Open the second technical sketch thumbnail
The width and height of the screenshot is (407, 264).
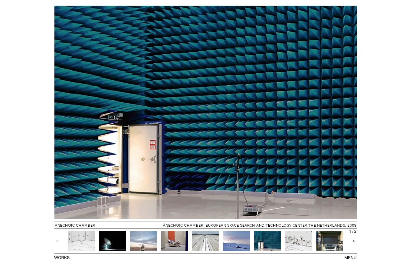tap(298, 241)
